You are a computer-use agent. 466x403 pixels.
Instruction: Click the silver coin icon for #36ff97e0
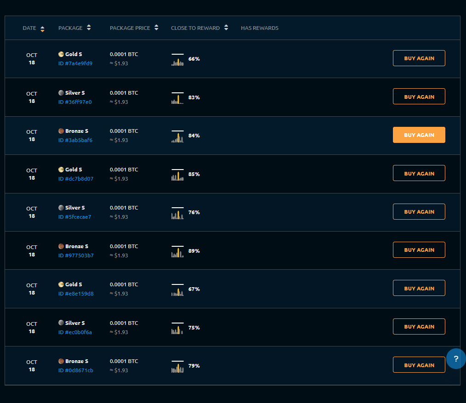[61, 93]
